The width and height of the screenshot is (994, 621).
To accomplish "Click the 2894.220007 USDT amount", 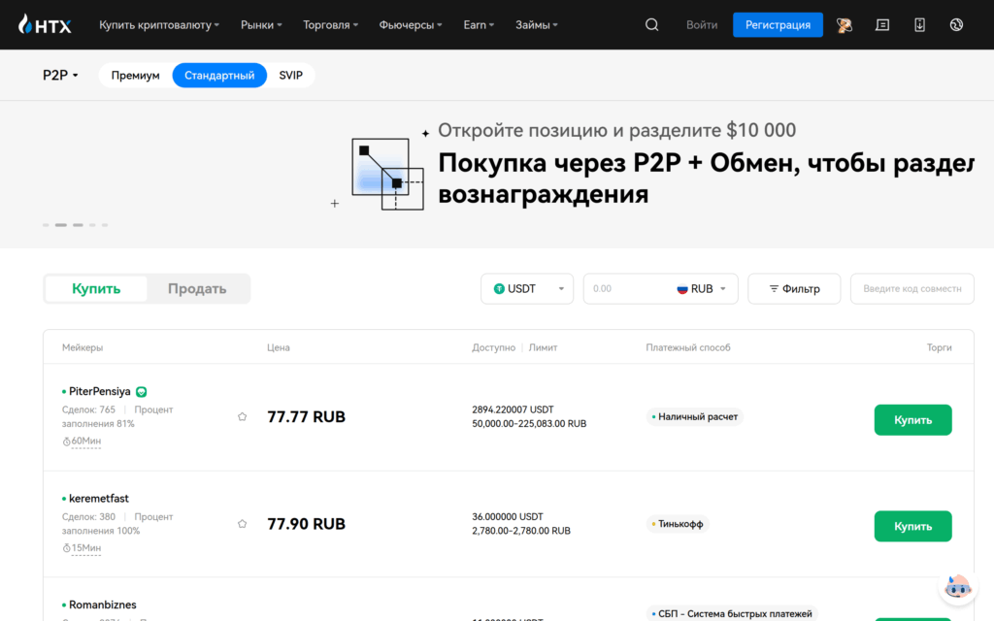I will 513,410.
